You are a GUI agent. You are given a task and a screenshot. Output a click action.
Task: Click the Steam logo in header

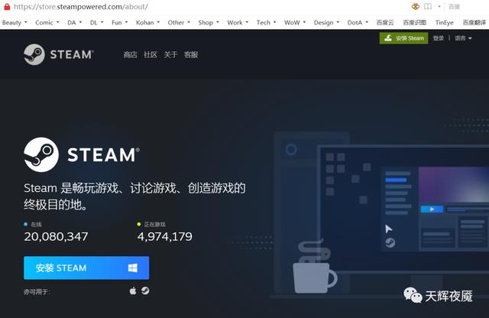tap(59, 54)
